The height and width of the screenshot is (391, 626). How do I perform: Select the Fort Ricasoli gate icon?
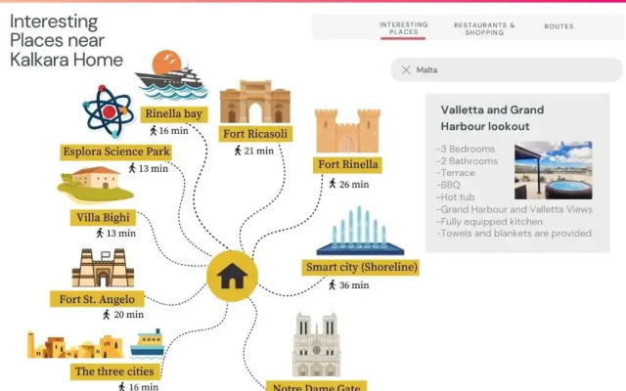point(254,102)
